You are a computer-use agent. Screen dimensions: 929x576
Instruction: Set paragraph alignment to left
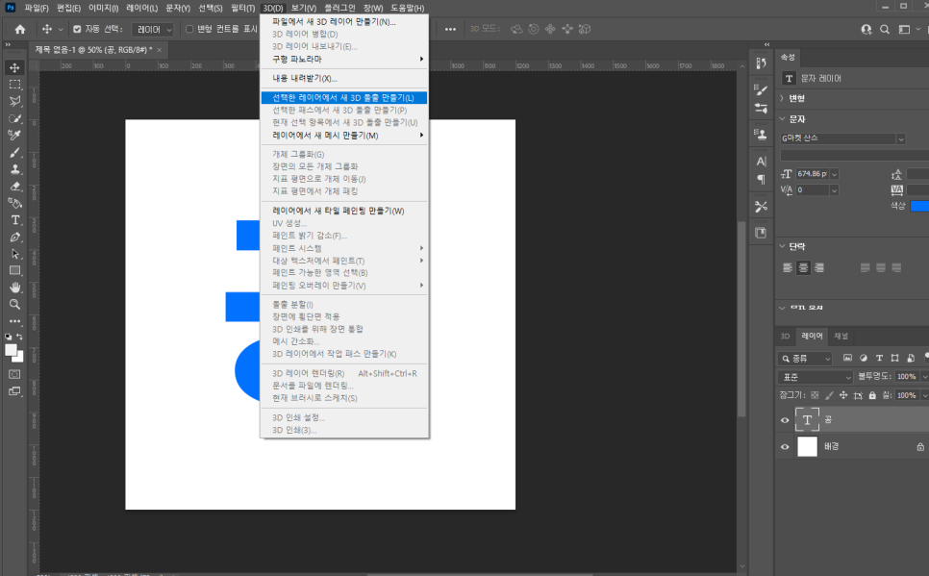(x=788, y=268)
